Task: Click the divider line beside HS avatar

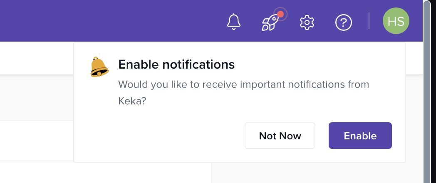Action: [x=369, y=21]
